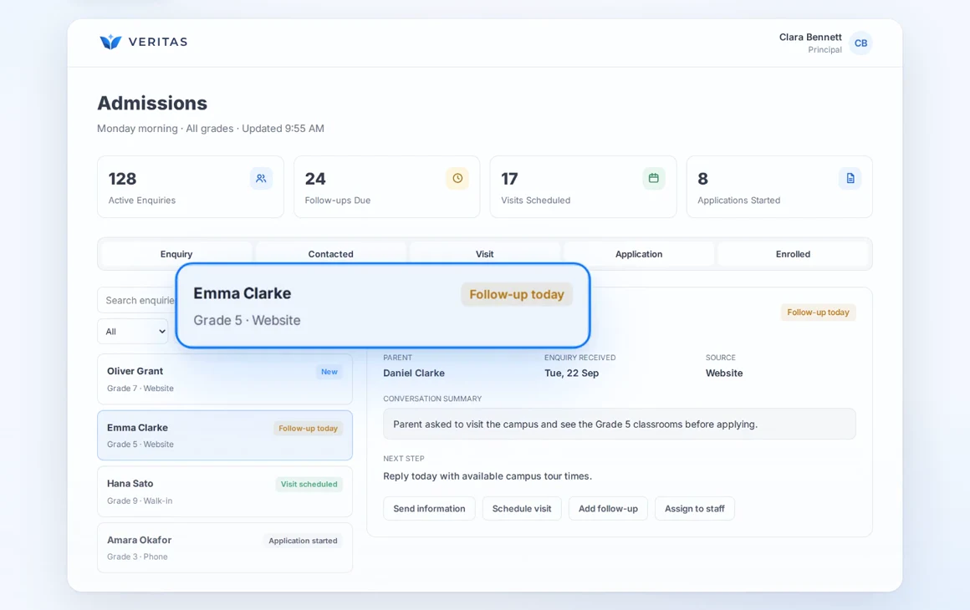Viewport: 970px width, 610px height.
Task: Click the "Grade 3 · Phone" line
Action: click(x=137, y=557)
